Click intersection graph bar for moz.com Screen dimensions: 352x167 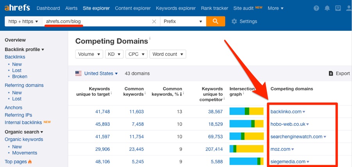tap(246, 149)
